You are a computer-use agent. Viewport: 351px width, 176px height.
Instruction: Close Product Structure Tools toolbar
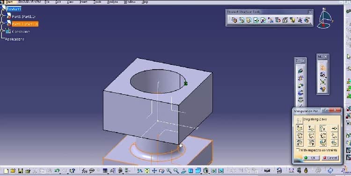pyautogui.click(x=310, y=12)
